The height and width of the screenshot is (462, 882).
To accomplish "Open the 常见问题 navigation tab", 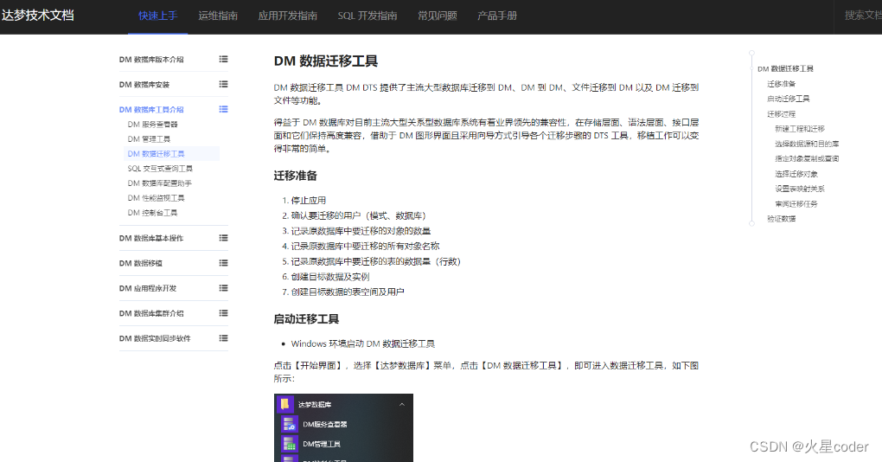I will [437, 16].
